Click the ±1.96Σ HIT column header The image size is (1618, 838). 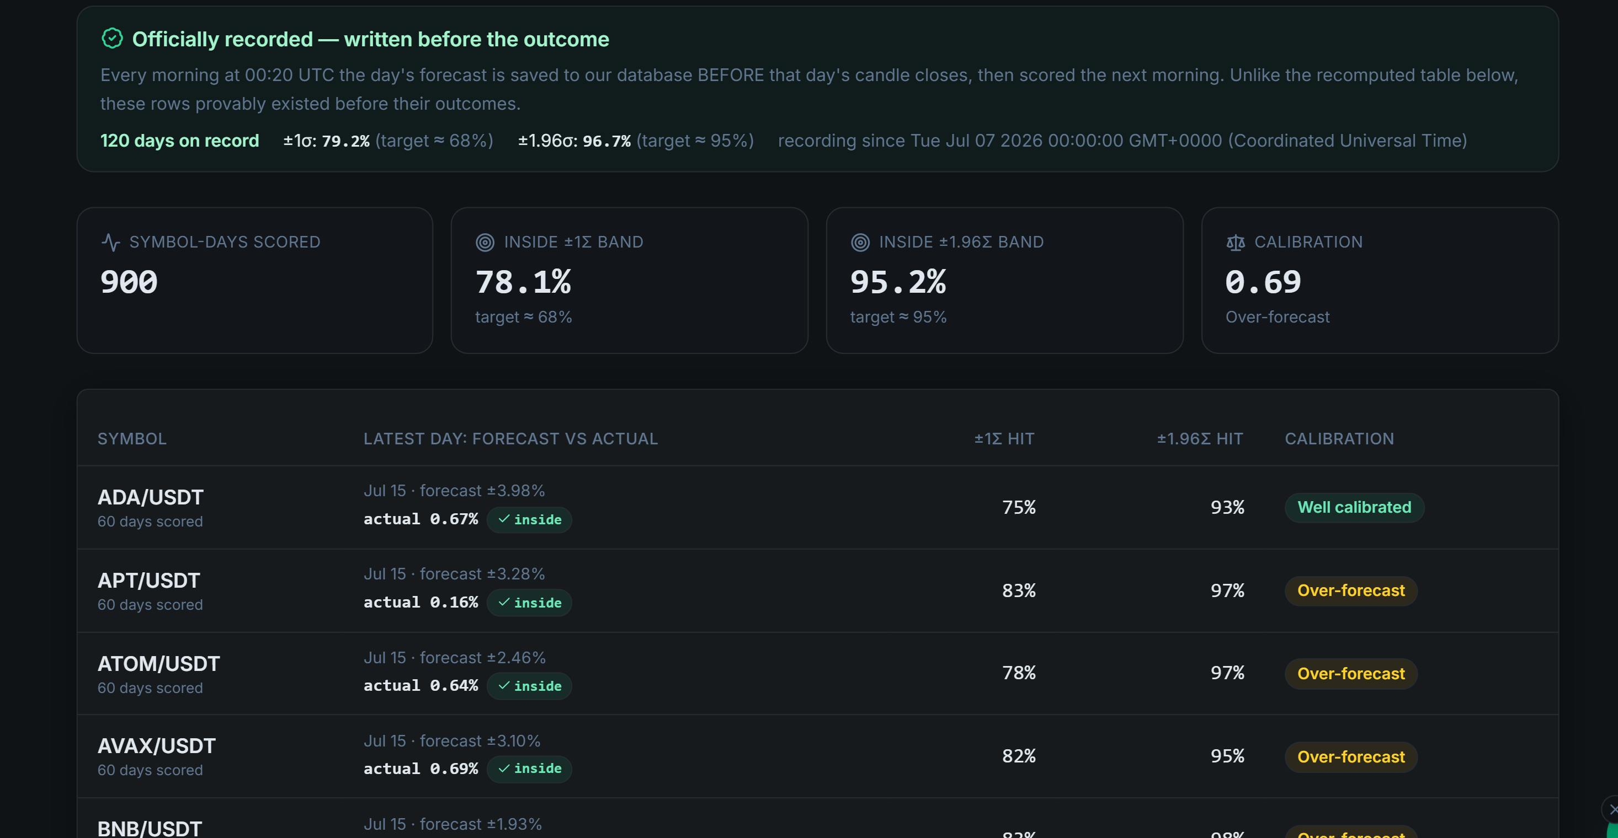(x=1200, y=439)
